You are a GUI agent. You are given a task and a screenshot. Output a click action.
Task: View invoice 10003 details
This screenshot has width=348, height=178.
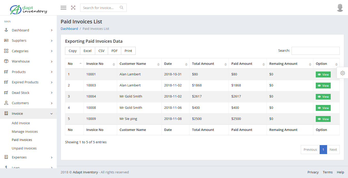(323, 86)
